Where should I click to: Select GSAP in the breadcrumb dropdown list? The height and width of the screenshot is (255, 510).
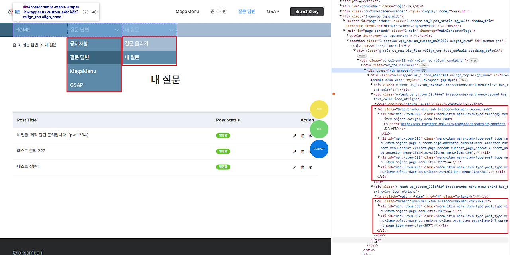coord(94,85)
